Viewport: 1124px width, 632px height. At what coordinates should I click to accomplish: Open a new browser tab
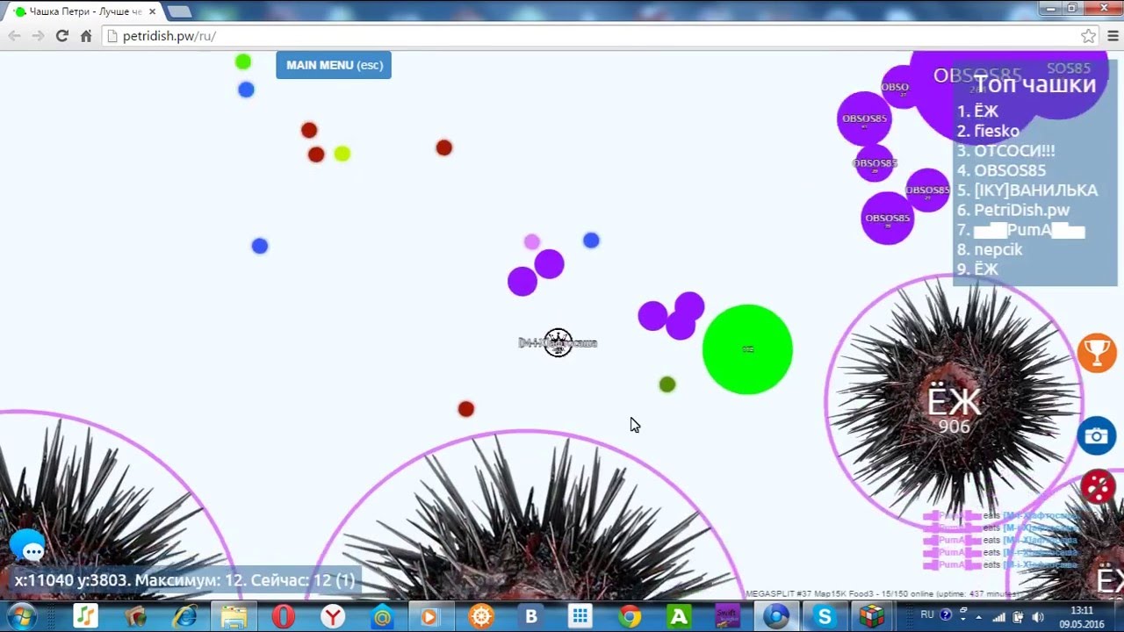pyautogui.click(x=179, y=11)
